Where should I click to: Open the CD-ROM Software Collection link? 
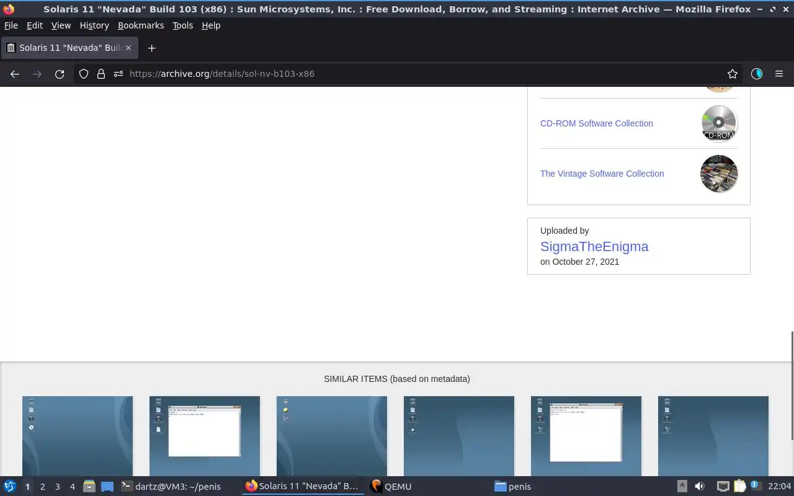coord(597,123)
